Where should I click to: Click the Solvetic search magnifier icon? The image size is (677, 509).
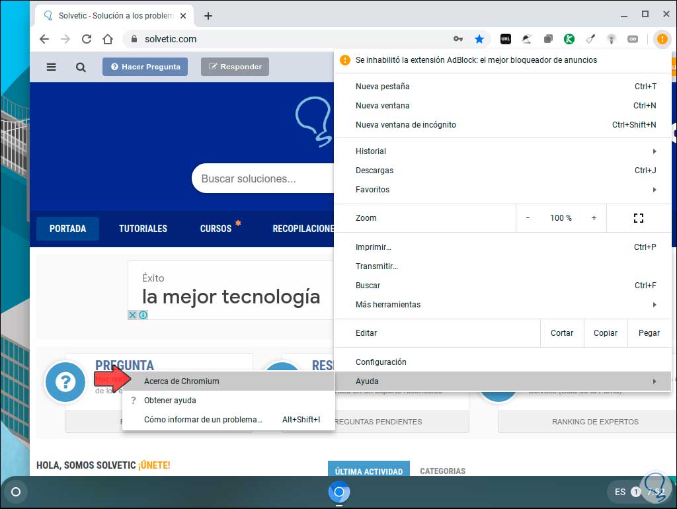pyautogui.click(x=81, y=67)
